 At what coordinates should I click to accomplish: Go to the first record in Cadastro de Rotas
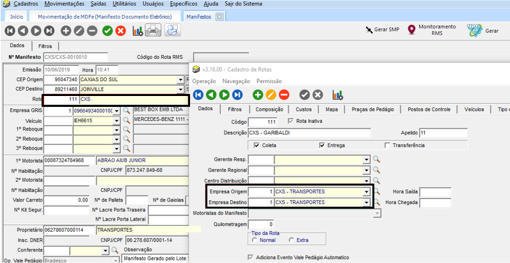pos(198,95)
